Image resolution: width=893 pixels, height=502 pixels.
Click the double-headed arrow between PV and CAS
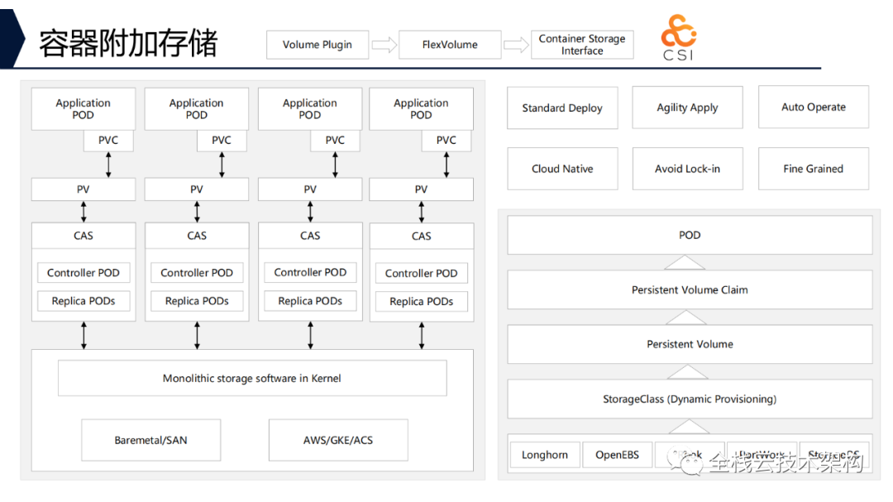click(x=83, y=212)
